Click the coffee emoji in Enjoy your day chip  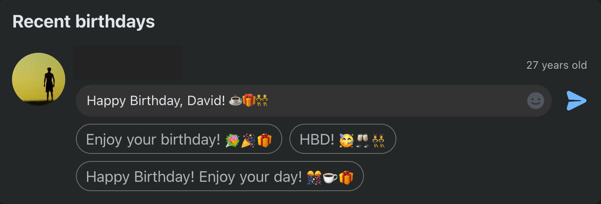click(330, 177)
